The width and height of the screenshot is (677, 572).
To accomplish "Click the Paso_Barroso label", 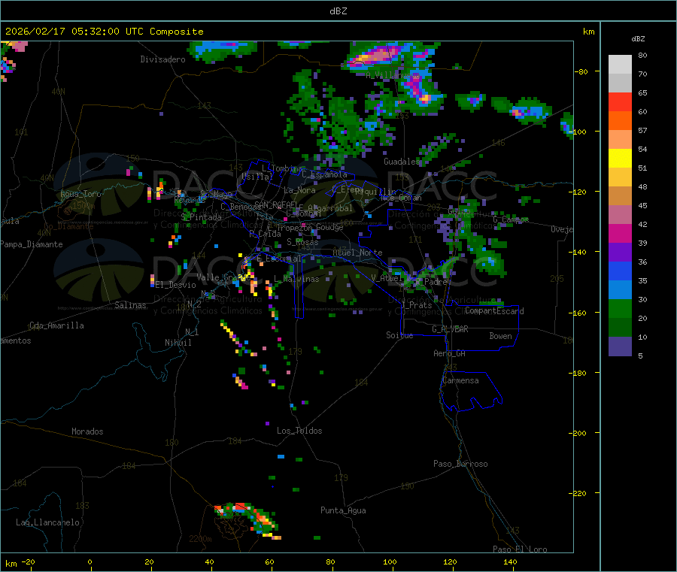I will (x=460, y=464).
